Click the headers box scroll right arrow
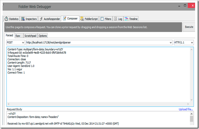This screenshot has height=129, width=199. [188, 104]
